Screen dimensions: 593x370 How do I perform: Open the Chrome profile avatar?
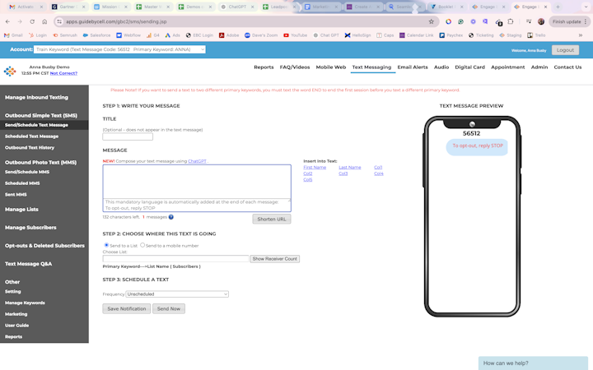(x=541, y=21)
